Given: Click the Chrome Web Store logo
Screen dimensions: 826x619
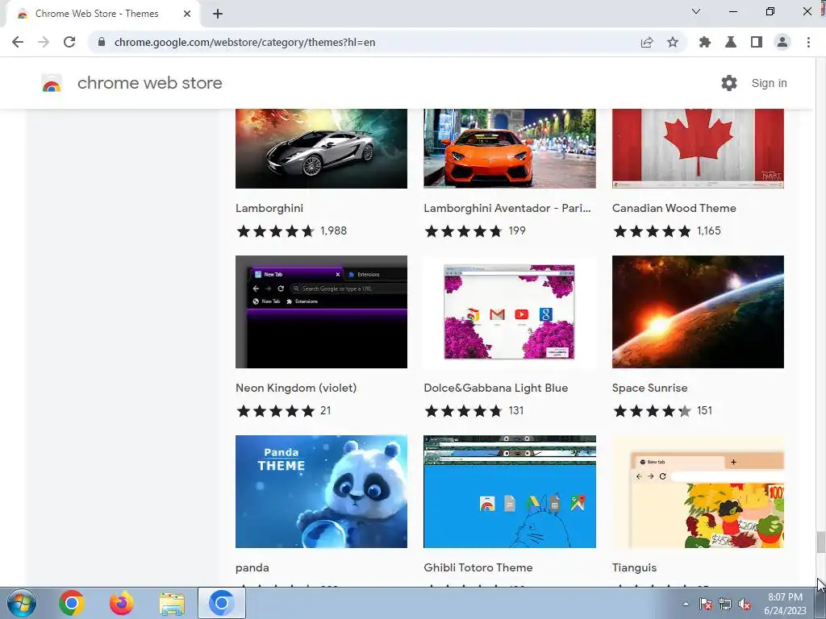Looking at the screenshot, I should tap(52, 83).
